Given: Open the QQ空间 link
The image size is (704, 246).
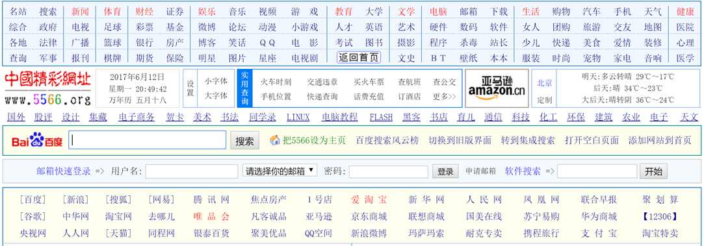Looking at the screenshot, I should click(319, 234).
